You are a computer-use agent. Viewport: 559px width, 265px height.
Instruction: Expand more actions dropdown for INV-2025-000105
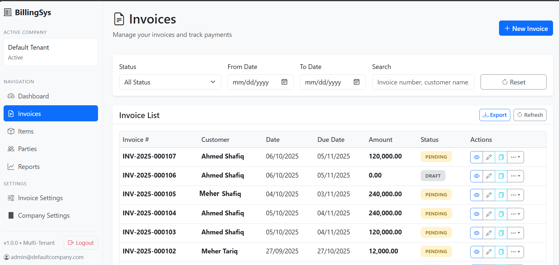pos(515,195)
